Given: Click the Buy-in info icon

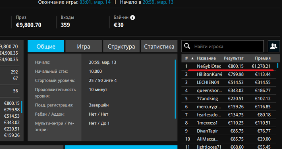Looking at the screenshot, I should tap(133, 18).
